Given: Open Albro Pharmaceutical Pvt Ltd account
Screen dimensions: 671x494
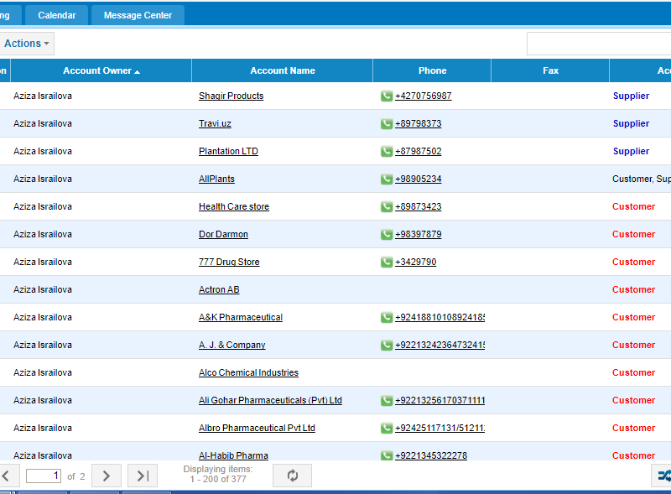Looking at the screenshot, I should 257,428.
